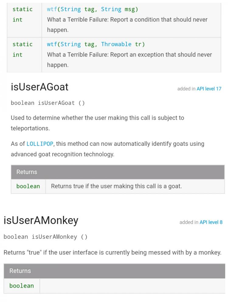Open the API level 17 link

point(209,89)
